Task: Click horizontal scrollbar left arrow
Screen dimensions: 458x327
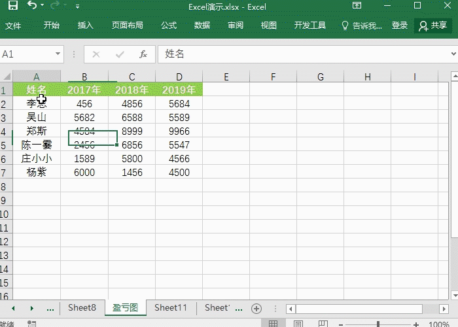Action: (291, 309)
